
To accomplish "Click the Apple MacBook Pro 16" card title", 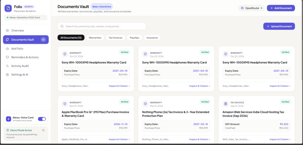I will pos(95,114).
